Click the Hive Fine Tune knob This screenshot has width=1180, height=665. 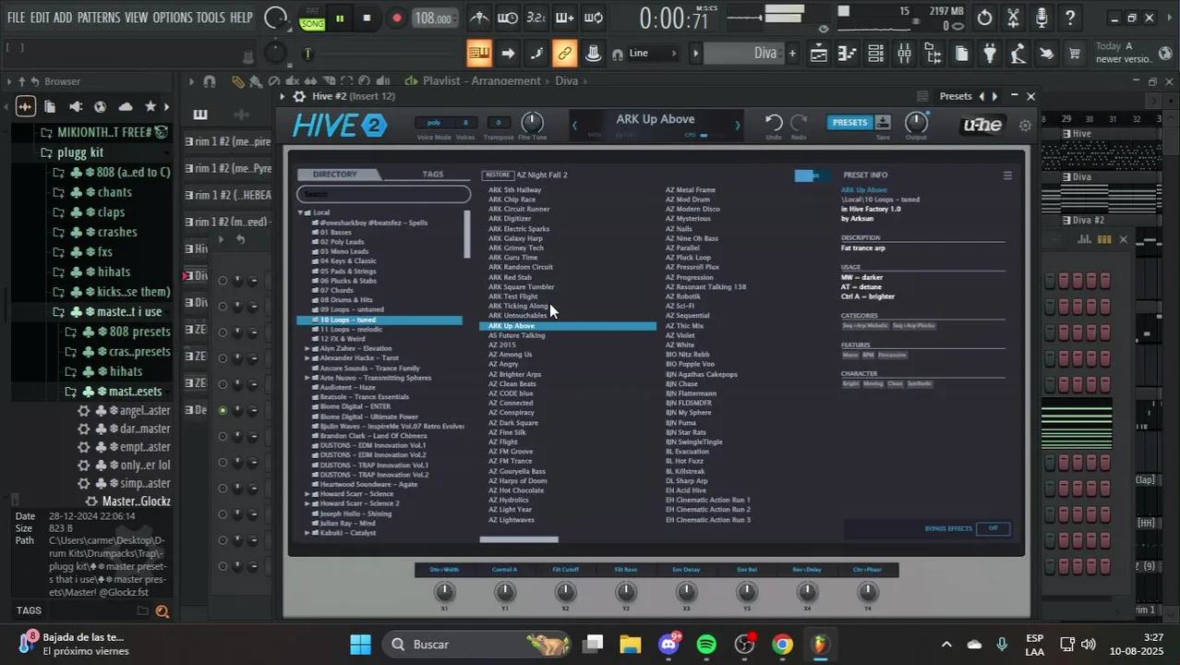tap(533, 122)
